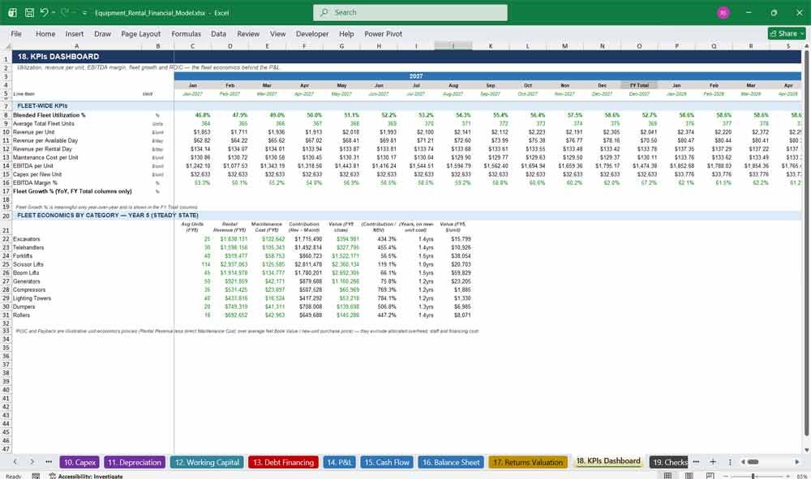The width and height of the screenshot is (811, 479).
Task: Open the user account avatar
Action: click(723, 12)
